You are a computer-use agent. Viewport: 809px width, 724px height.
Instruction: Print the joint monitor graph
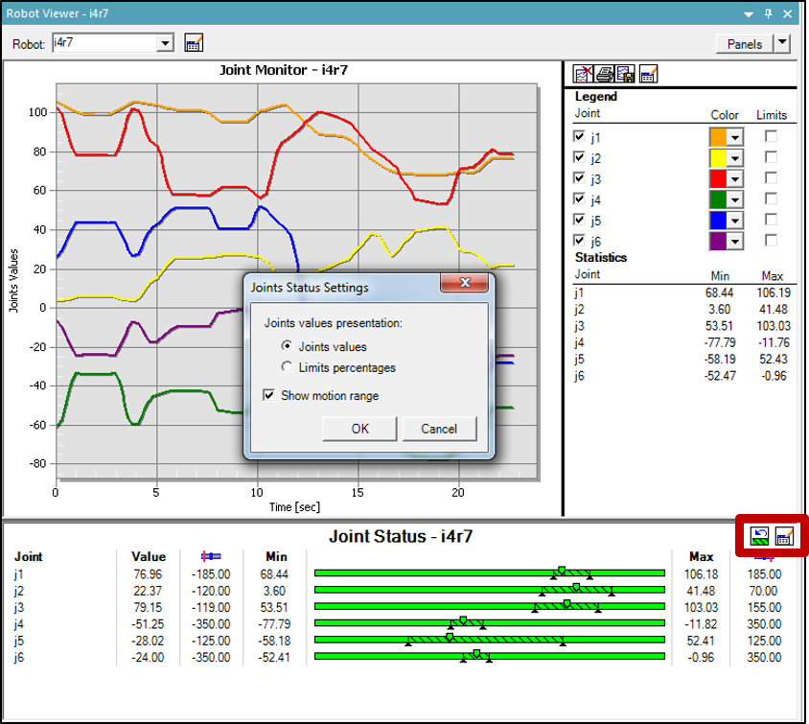coord(605,74)
